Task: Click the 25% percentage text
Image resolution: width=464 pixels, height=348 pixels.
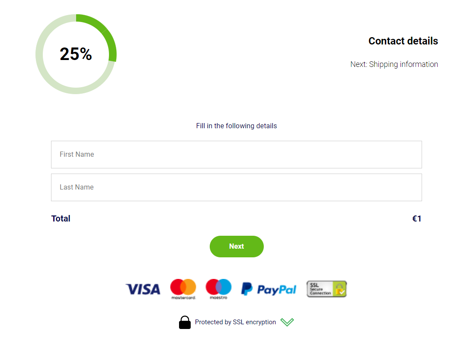Action: tap(76, 54)
